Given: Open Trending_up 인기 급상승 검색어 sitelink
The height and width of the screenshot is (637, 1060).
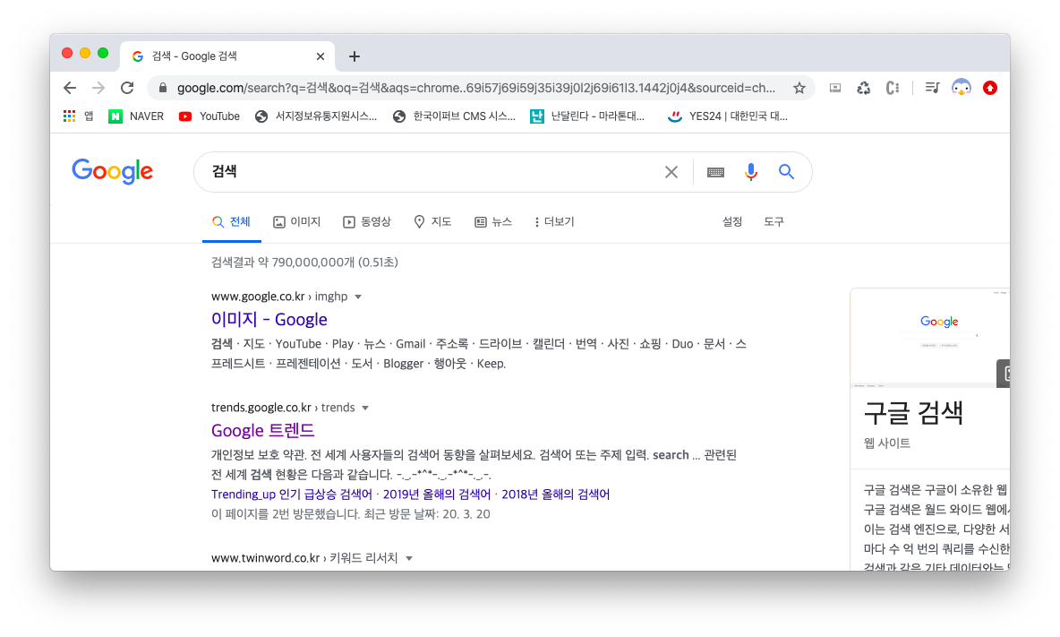Looking at the screenshot, I should (291, 495).
